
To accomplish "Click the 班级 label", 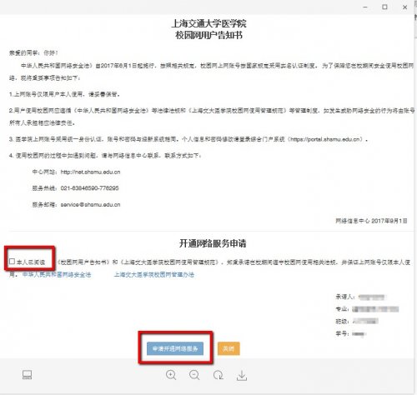I will pos(342,321).
